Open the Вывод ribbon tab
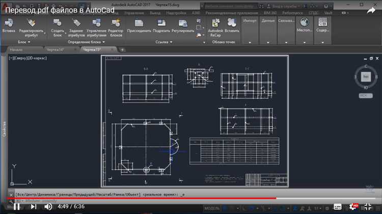Viewport: 382px width, 214px height. tap(155, 13)
